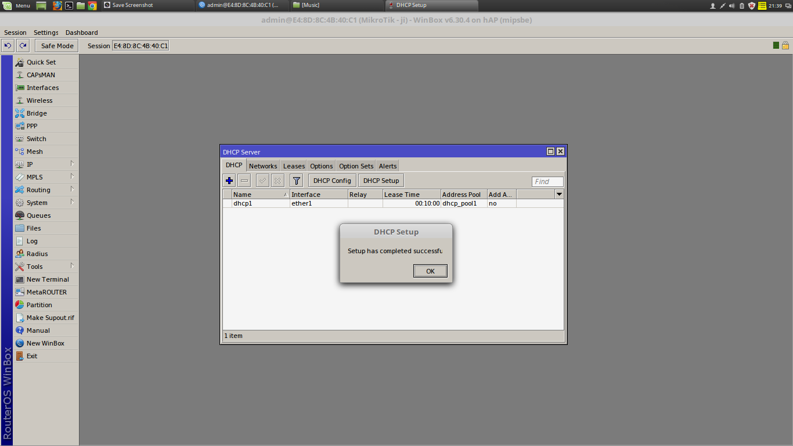
Task: Open the Switch configuration
Action: click(46, 139)
